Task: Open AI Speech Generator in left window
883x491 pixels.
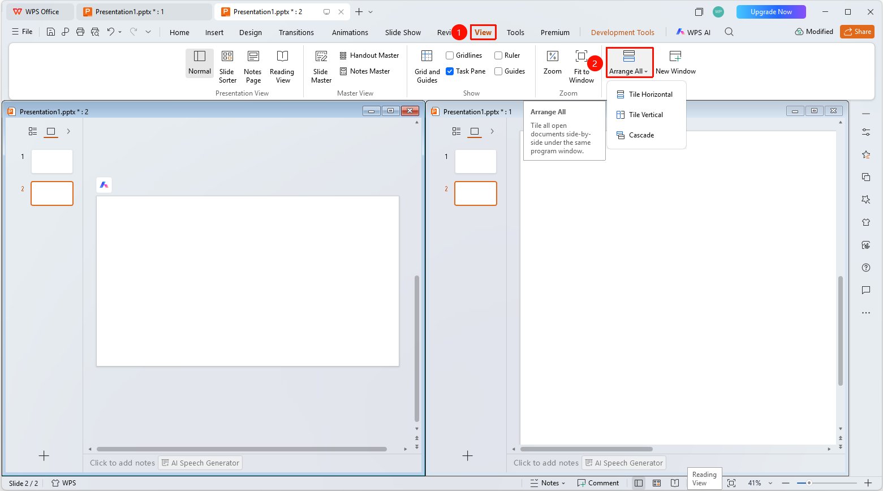Action: (x=200, y=463)
